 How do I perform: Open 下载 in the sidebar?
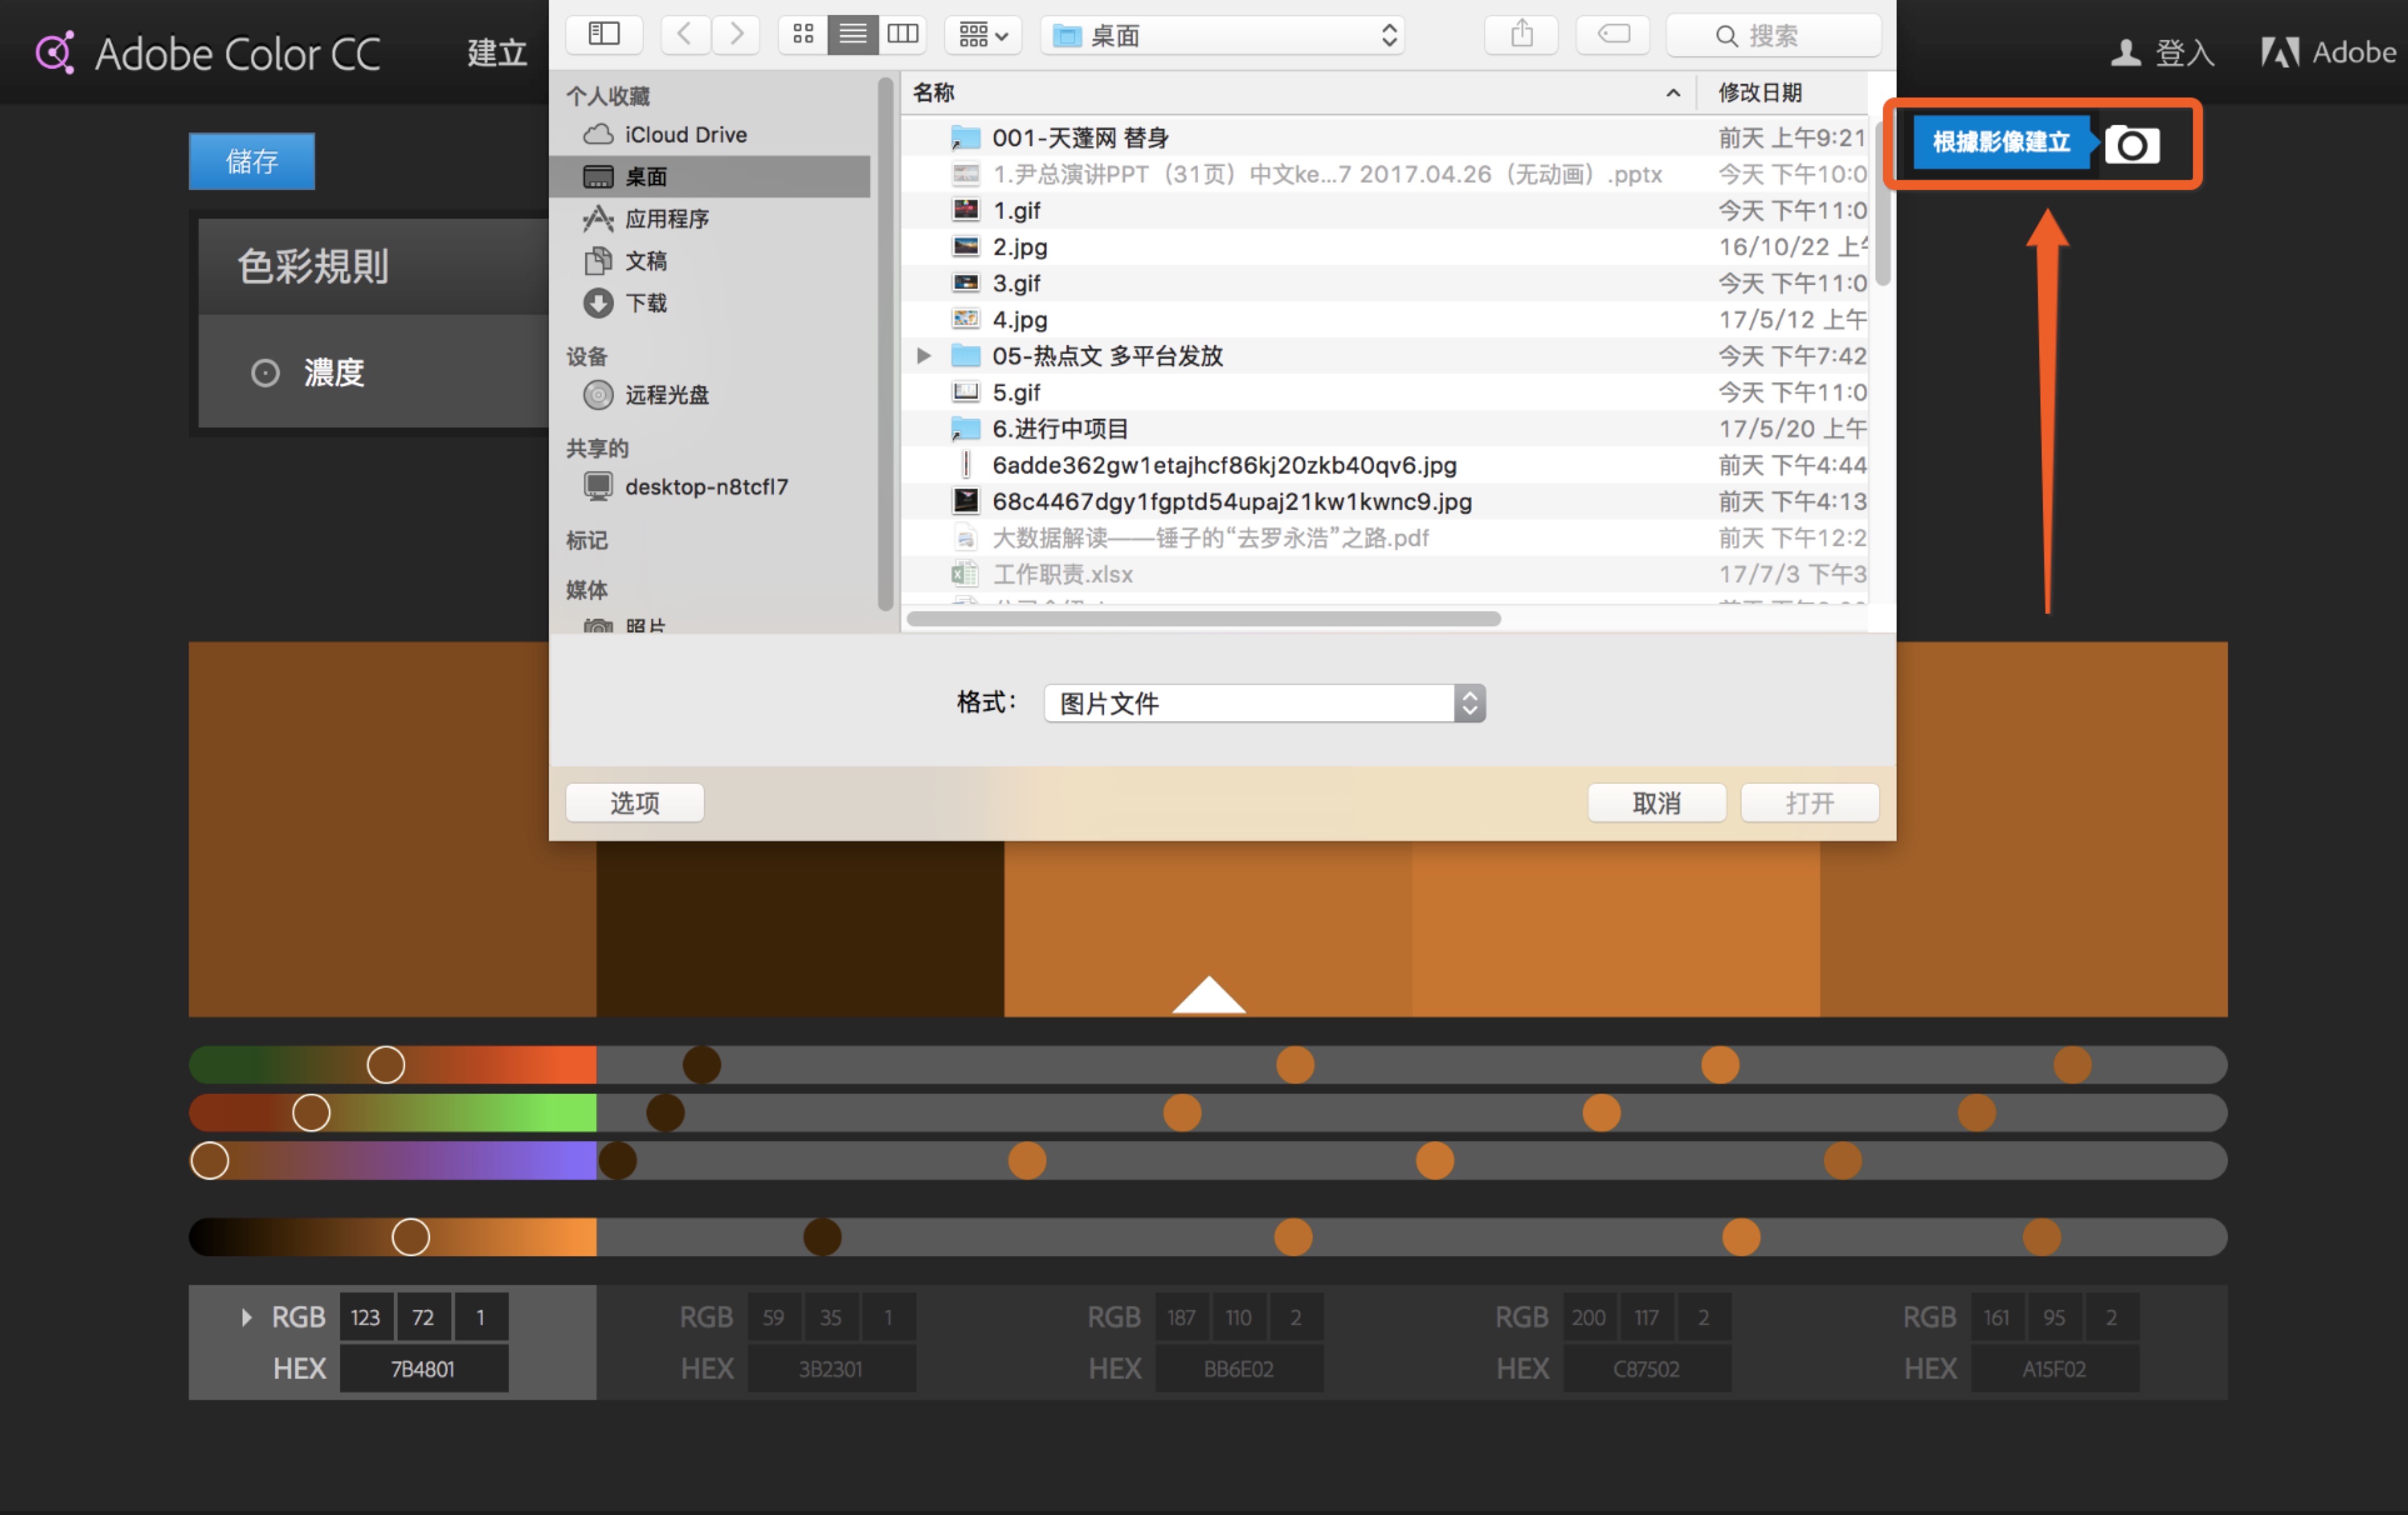click(710, 302)
